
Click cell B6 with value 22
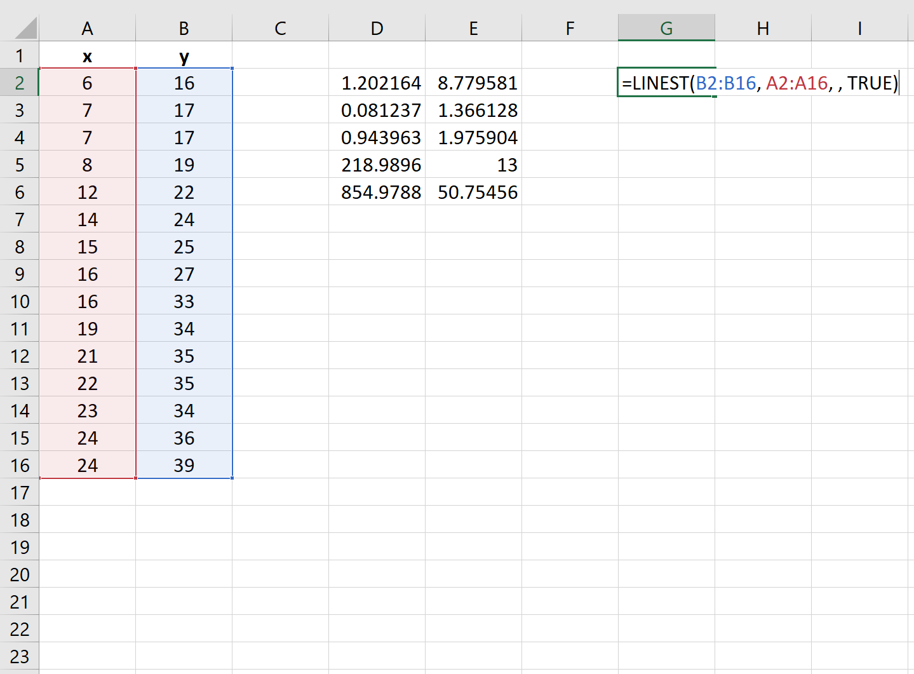pos(184,192)
